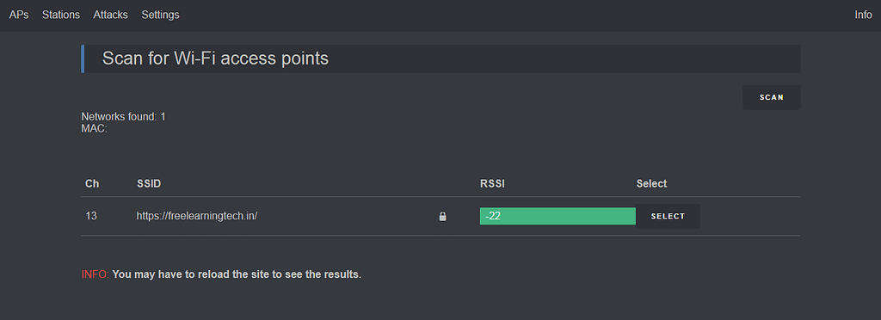This screenshot has height=320, width=881.
Task: Click the Scan for Wi-Fi access points heading
Action: tap(215, 58)
